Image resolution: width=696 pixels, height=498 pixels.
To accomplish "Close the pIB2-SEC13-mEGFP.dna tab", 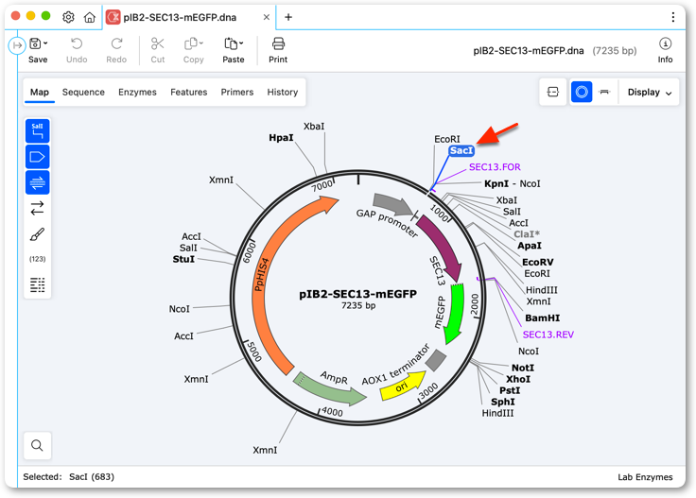I will pos(267,17).
